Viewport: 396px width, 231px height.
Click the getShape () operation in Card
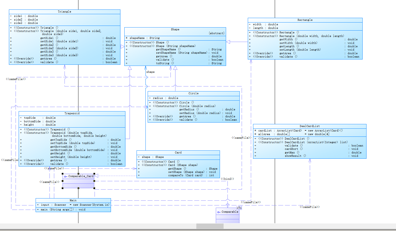pyautogui.click(x=178, y=169)
